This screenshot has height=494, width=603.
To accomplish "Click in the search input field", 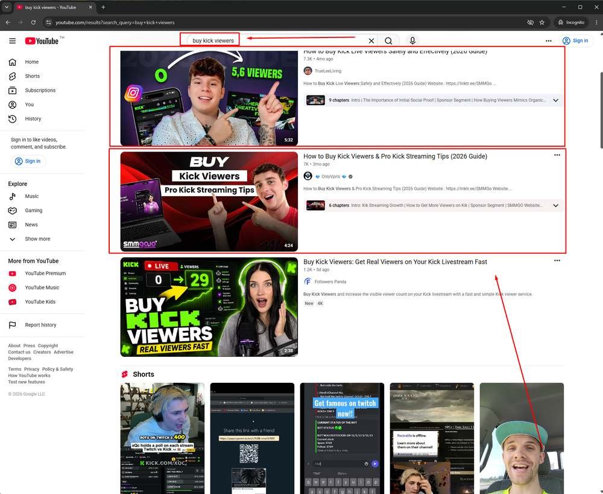I will 277,40.
